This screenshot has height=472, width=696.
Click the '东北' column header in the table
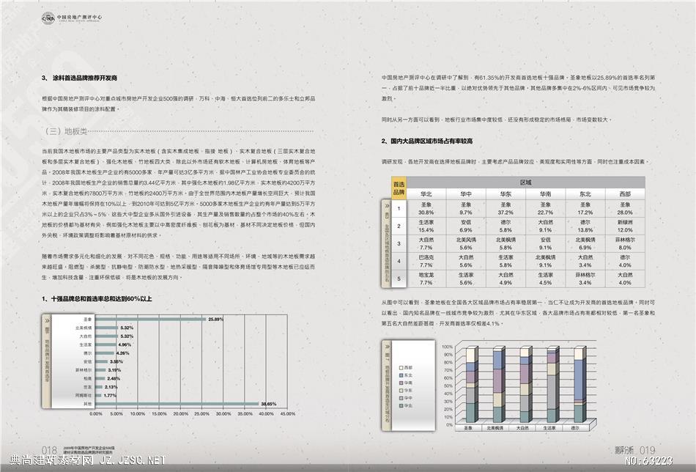tap(585, 194)
